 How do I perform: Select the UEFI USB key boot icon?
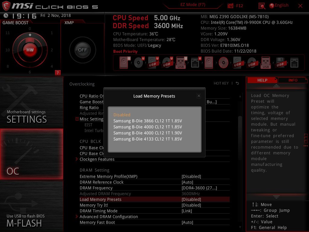click(181, 63)
